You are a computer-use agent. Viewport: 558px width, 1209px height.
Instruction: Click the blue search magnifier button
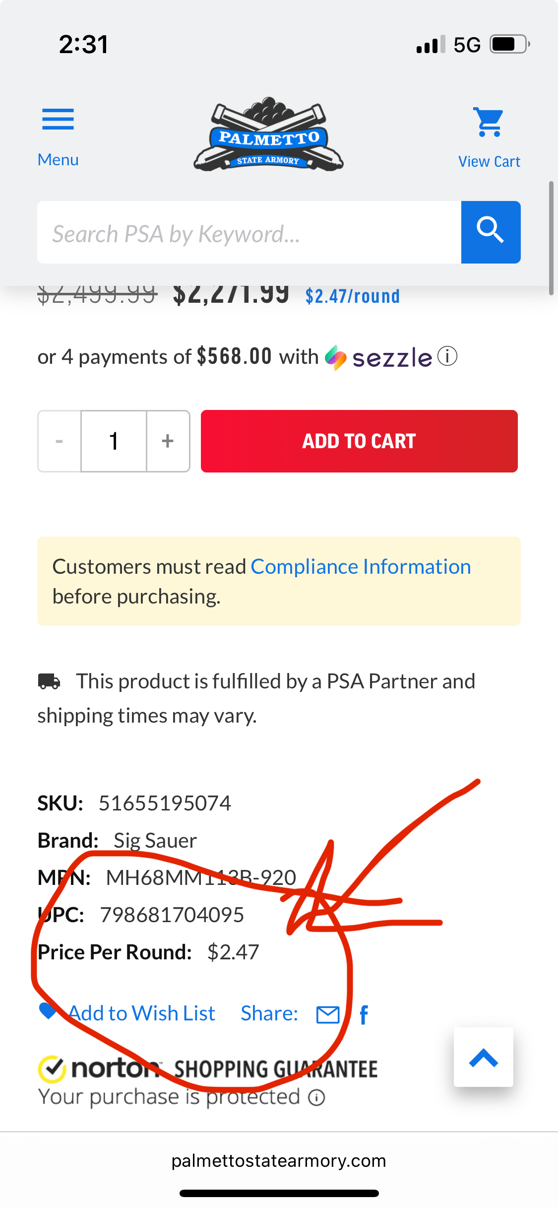pos(491,232)
